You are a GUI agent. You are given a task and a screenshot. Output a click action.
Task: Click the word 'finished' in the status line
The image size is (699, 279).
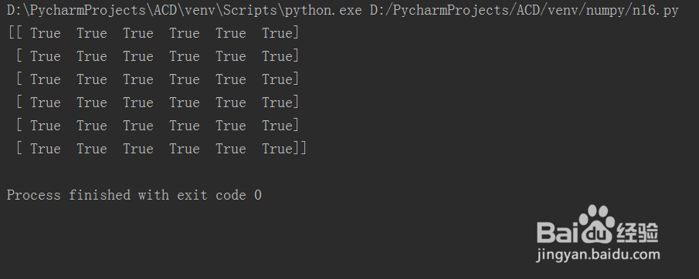point(100,195)
